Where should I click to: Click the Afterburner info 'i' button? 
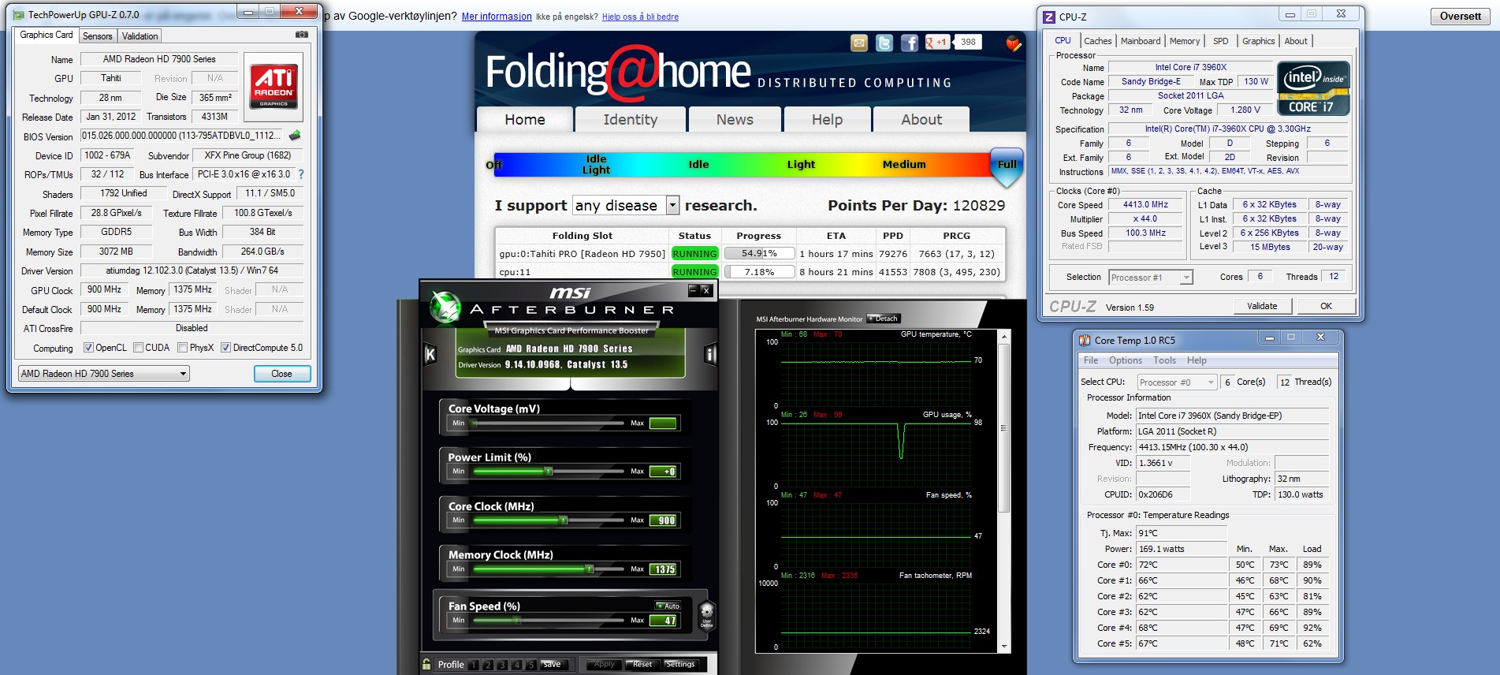710,354
